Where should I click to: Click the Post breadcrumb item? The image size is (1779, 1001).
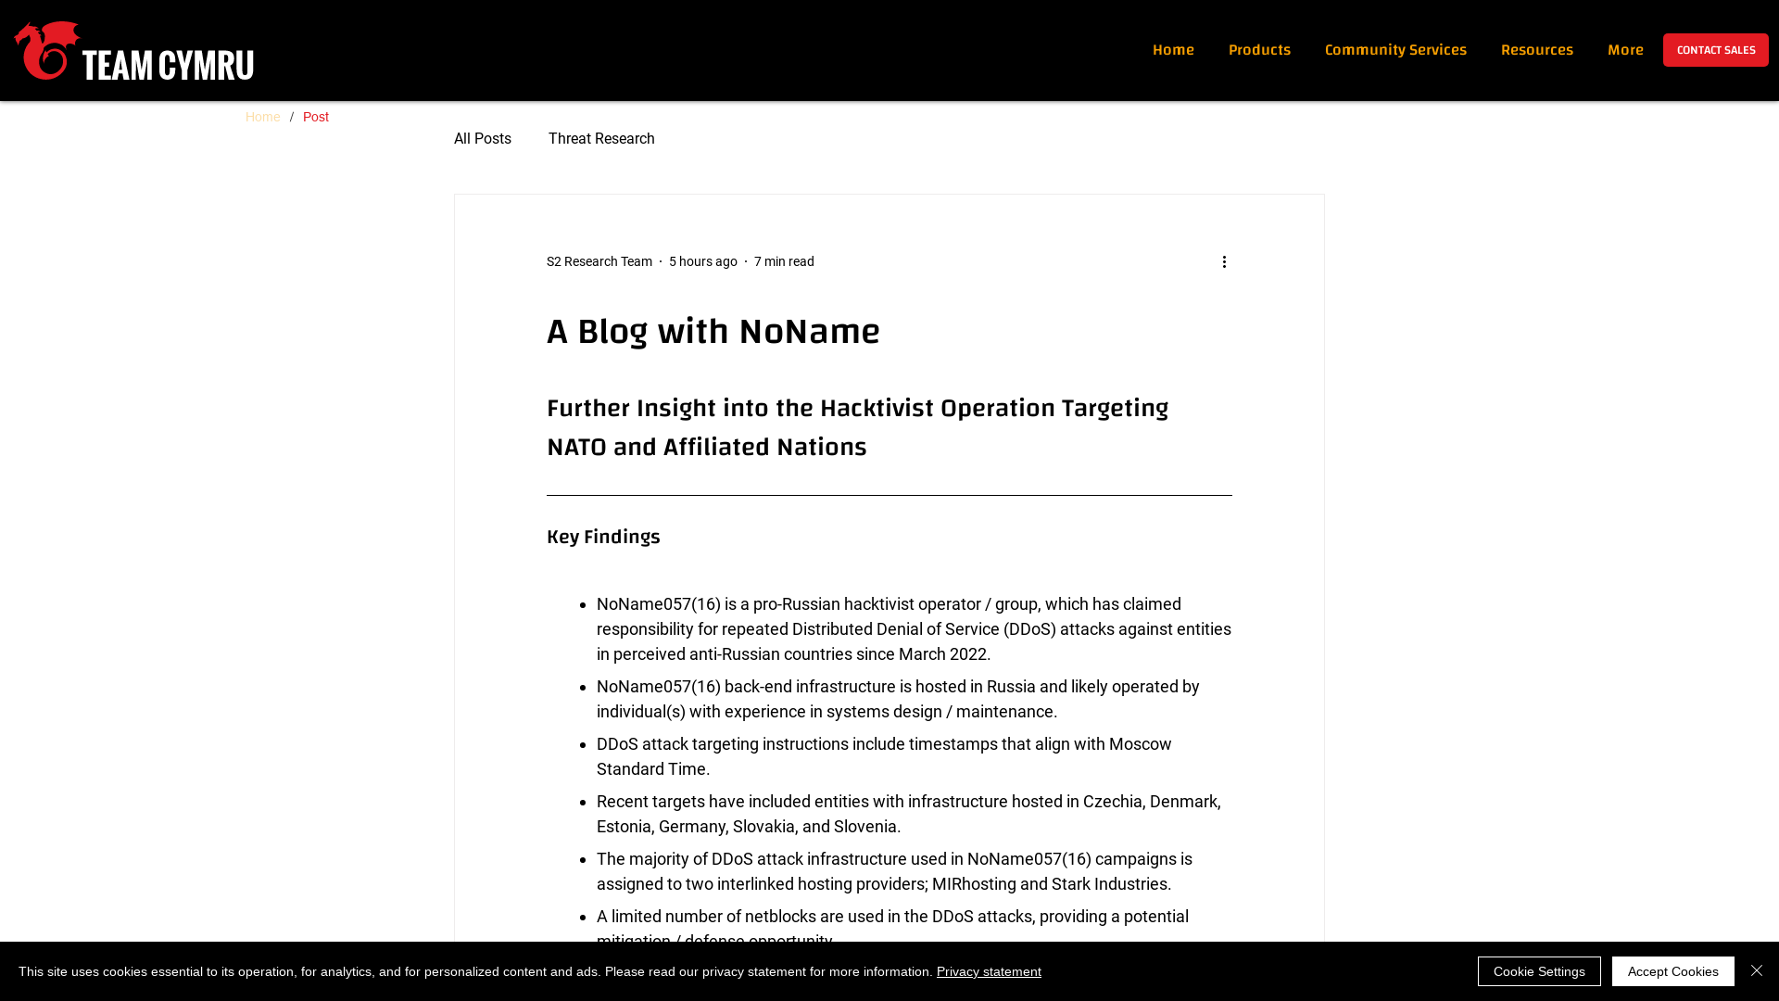[x=316, y=117]
